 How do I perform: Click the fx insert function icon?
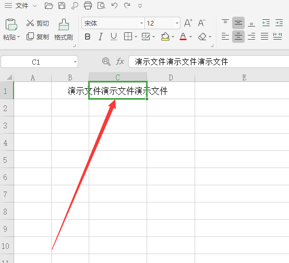pos(120,62)
